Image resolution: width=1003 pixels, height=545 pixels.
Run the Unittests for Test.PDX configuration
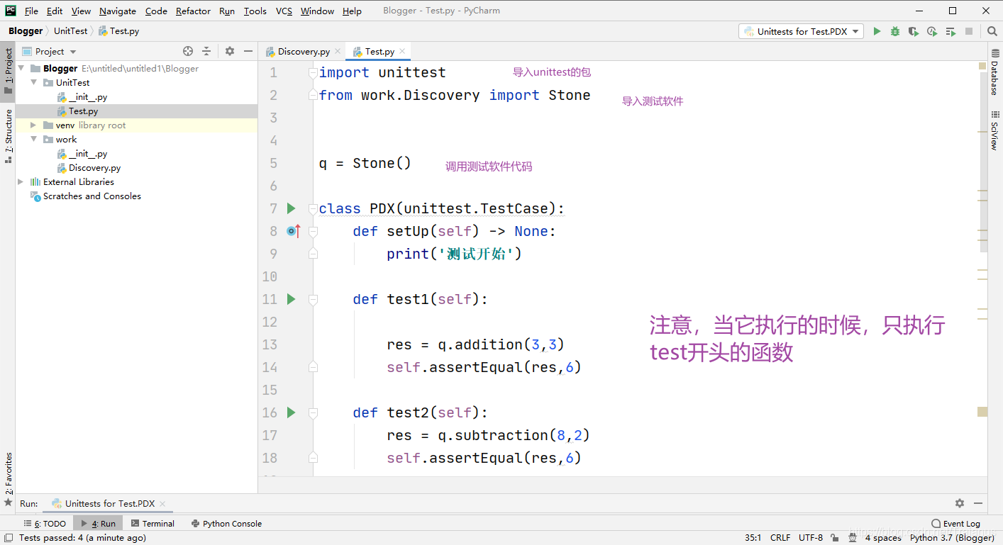[x=877, y=31]
